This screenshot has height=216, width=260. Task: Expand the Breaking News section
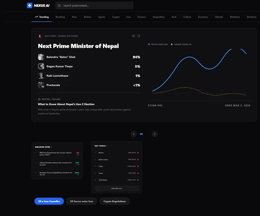44,147
